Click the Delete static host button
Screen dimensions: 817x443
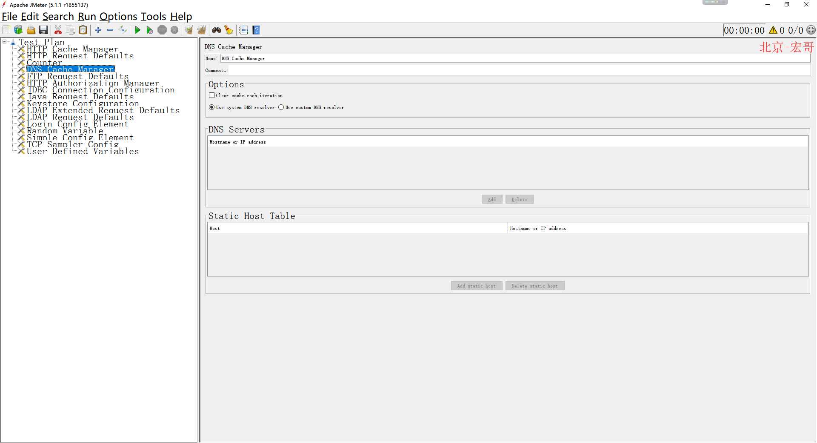pos(535,286)
